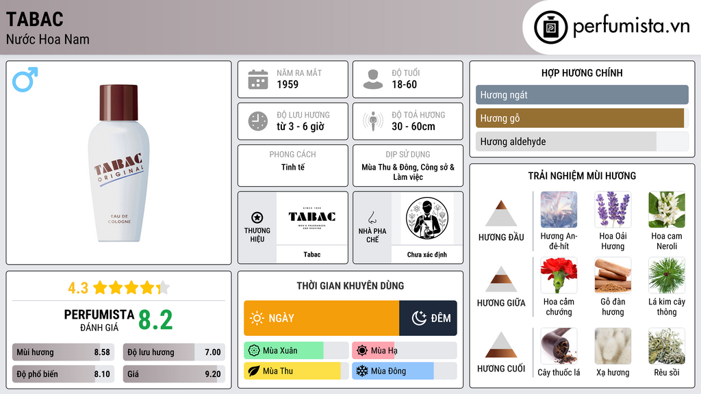Click the perfumista.vn site name text
Screen dimensions: 701x394
click(x=631, y=27)
